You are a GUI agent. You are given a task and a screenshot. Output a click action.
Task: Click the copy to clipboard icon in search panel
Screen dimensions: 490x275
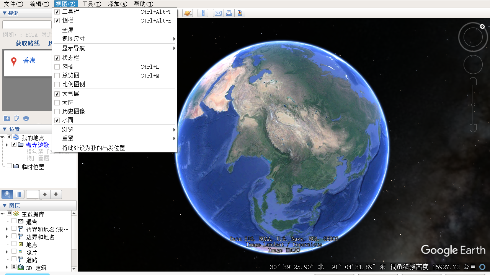click(16, 118)
